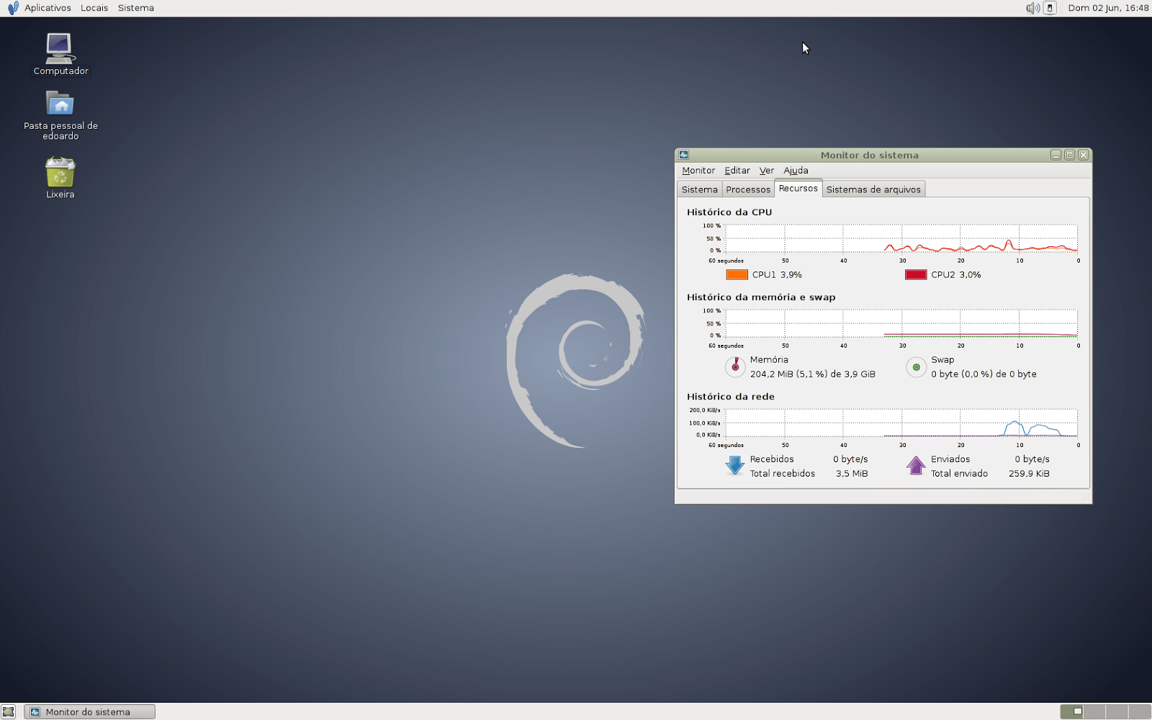Click the Histórico da memória e swap heading
1152x720 pixels.
761,297
